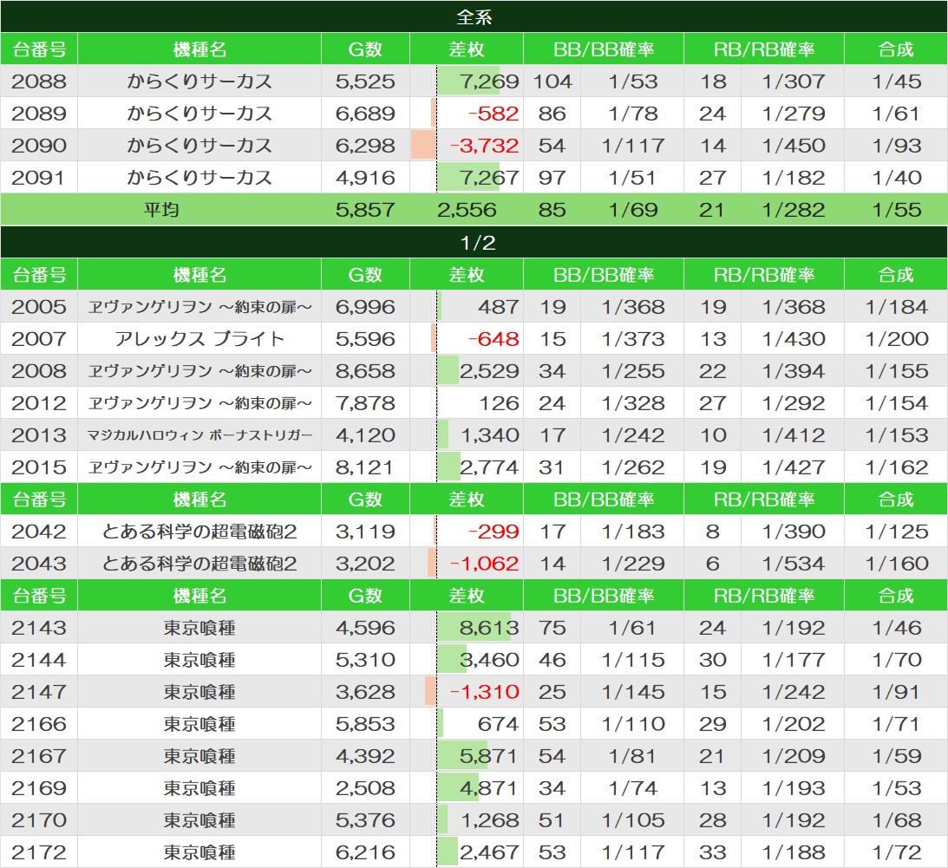Viewport: 948px width, 868px height.
Task: Click the 1/2 section header
Action: tap(474, 243)
